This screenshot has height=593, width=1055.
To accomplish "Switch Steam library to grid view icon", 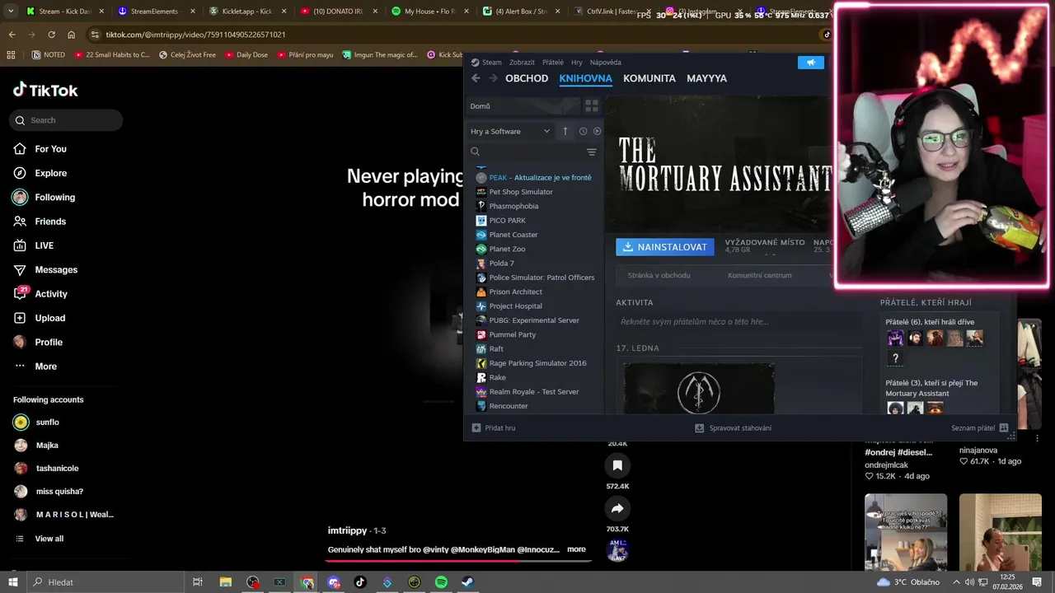I will click(x=591, y=106).
